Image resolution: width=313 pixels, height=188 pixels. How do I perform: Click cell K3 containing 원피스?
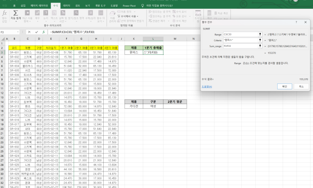[x=134, y=52]
